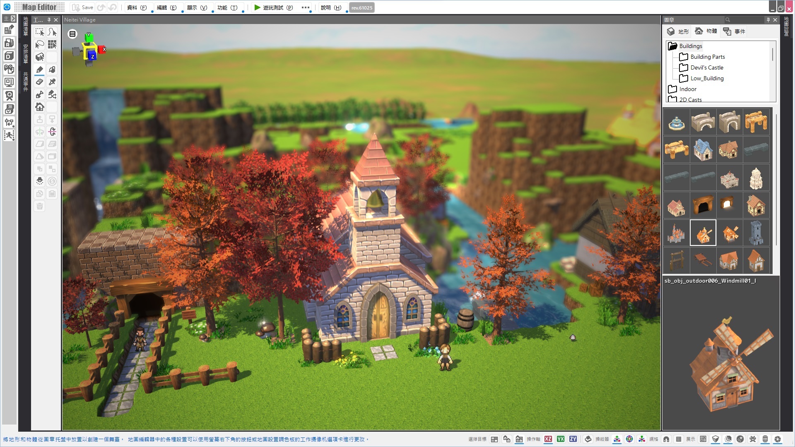This screenshot has width=795, height=447.
Task: Switch to the 事件 tab
Action: tap(735, 31)
